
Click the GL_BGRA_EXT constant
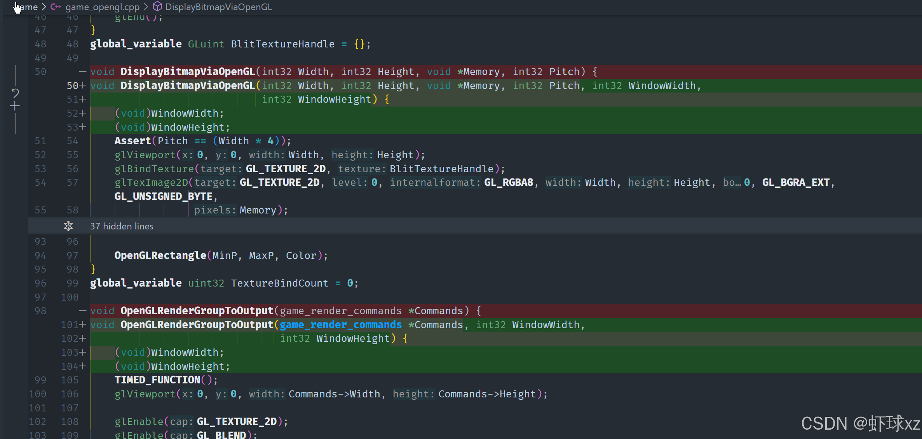(x=795, y=182)
